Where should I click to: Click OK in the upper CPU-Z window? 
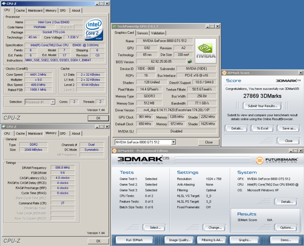[98, 118]
